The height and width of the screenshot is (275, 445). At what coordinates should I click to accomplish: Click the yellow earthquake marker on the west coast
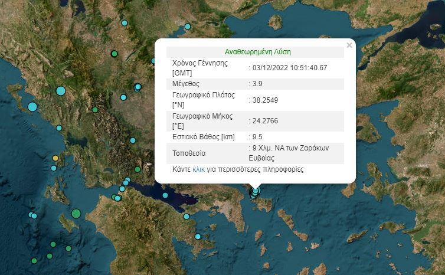[55, 158]
